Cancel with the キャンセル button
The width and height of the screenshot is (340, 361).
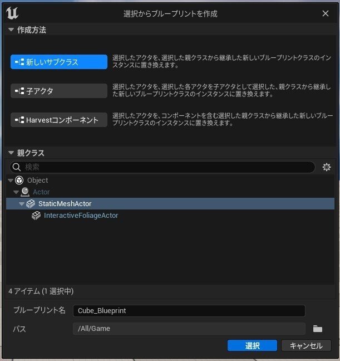pyautogui.click(x=306, y=345)
